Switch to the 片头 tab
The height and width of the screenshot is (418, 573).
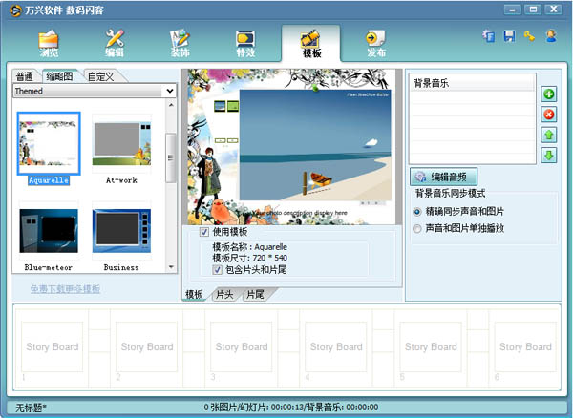point(224,295)
